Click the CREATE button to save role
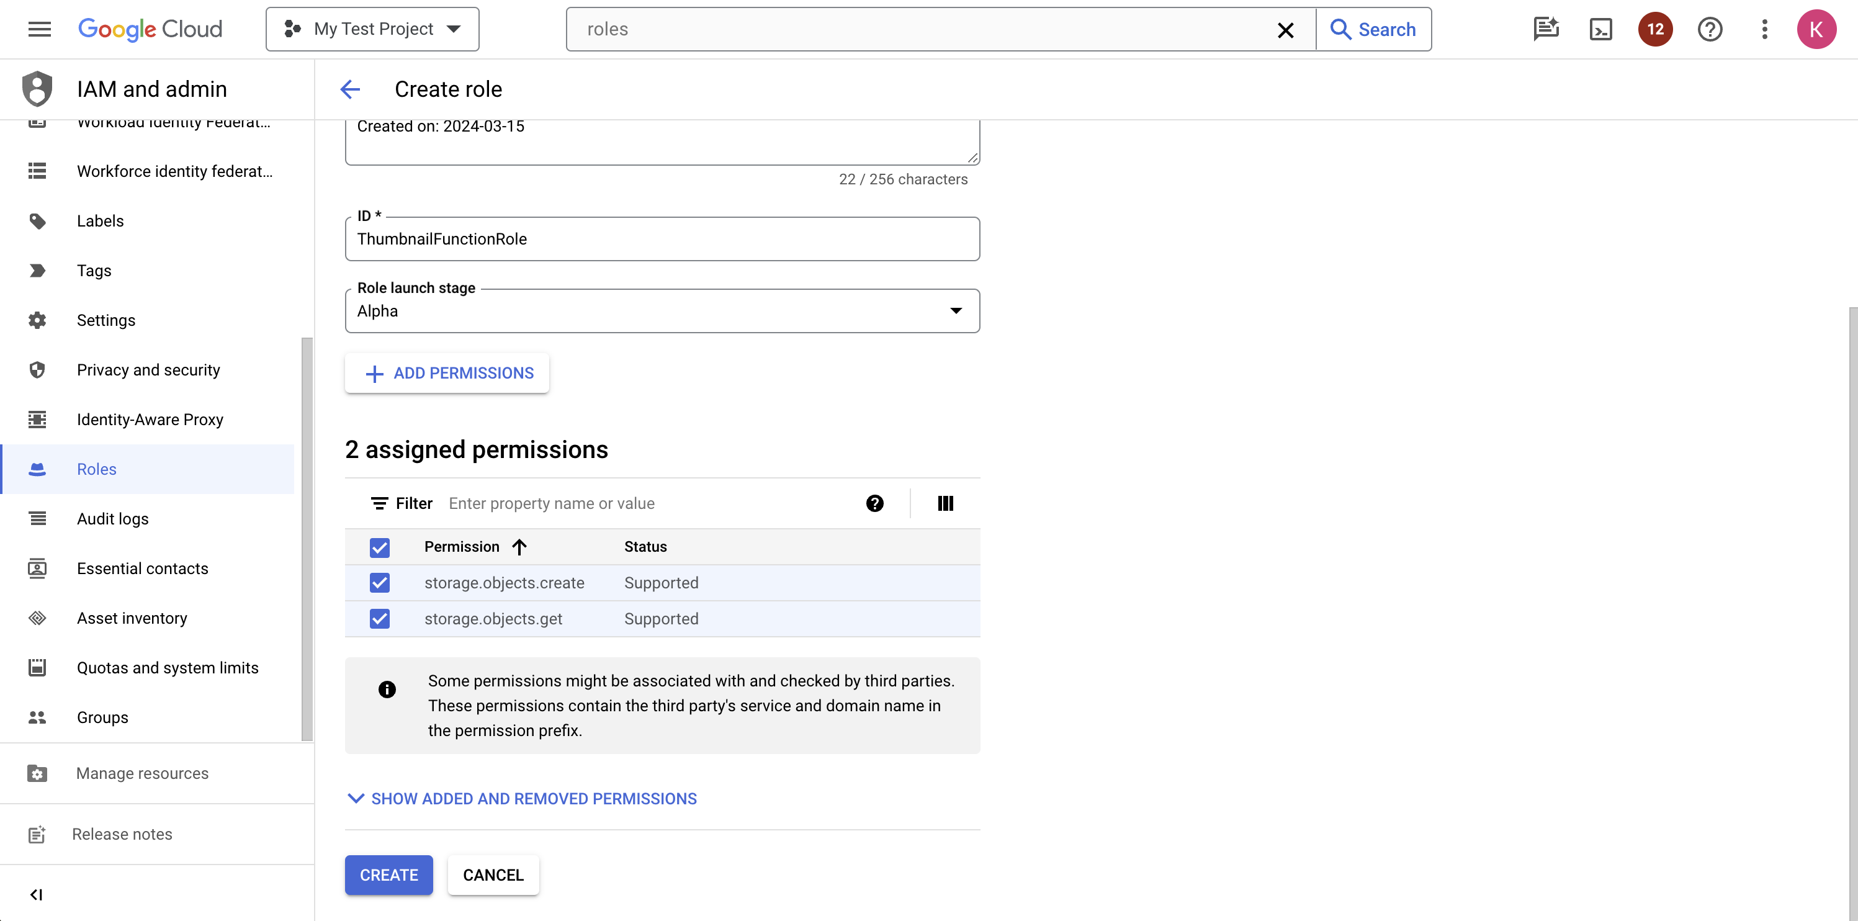The width and height of the screenshot is (1858, 921). (388, 875)
